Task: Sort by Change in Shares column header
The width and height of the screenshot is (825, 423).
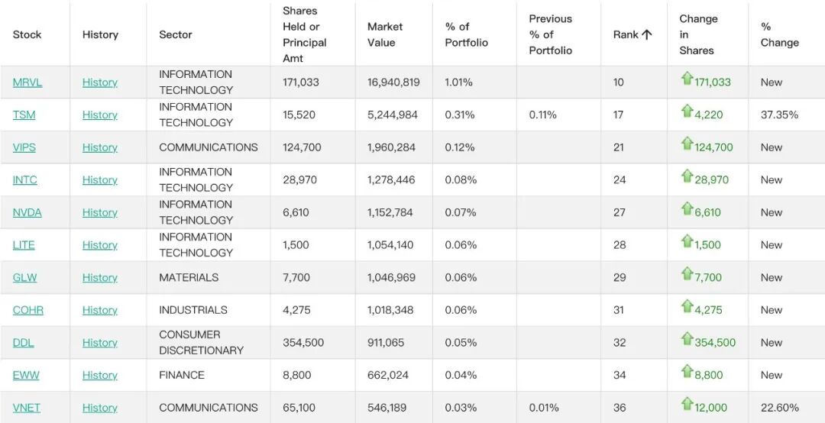Action: [x=698, y=34]
